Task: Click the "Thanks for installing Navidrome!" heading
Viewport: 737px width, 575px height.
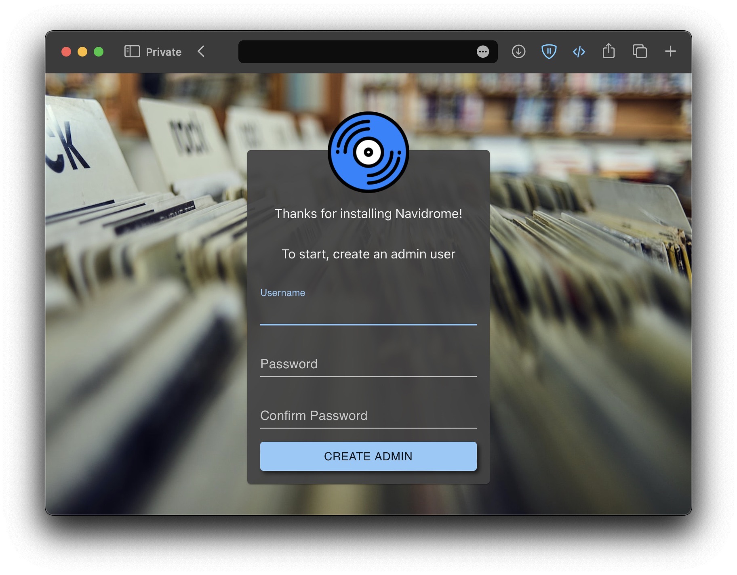Action: click(368, 214)
